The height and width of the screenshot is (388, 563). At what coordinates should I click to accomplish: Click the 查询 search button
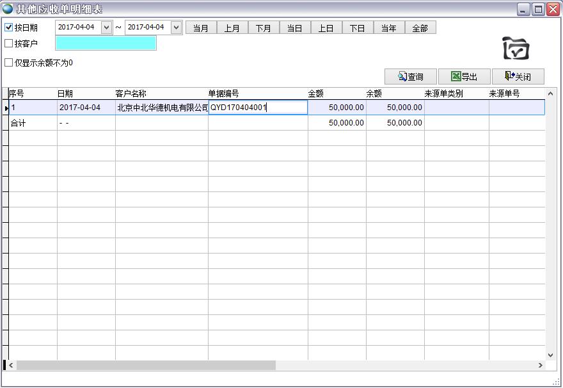point(410,77)
